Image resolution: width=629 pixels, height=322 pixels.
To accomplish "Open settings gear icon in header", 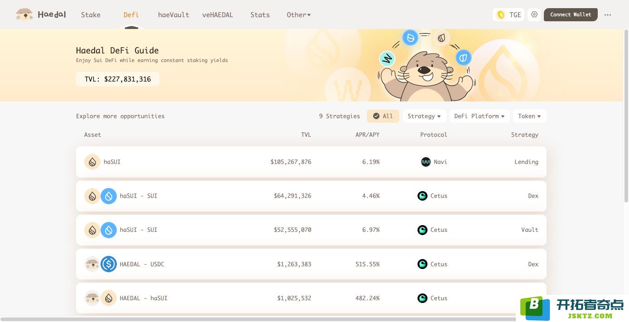I will [534, 14].
